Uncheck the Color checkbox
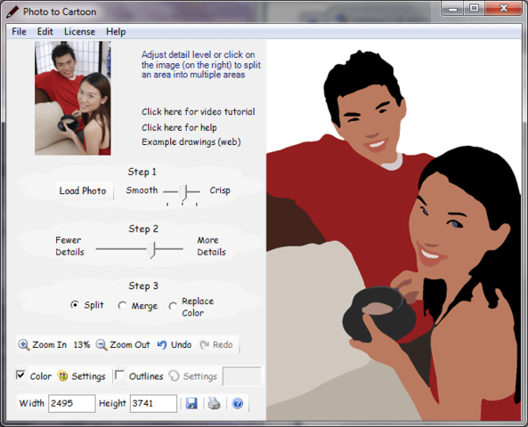Image resolution: width=528 pixels, height=427 pixels. point(20,375)
